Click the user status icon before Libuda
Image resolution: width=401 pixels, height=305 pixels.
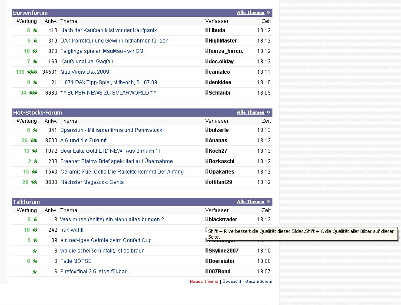(207, 30)
